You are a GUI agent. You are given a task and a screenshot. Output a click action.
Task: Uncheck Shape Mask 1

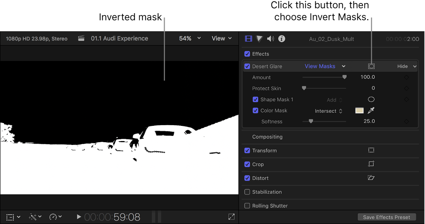coord(255,99)
